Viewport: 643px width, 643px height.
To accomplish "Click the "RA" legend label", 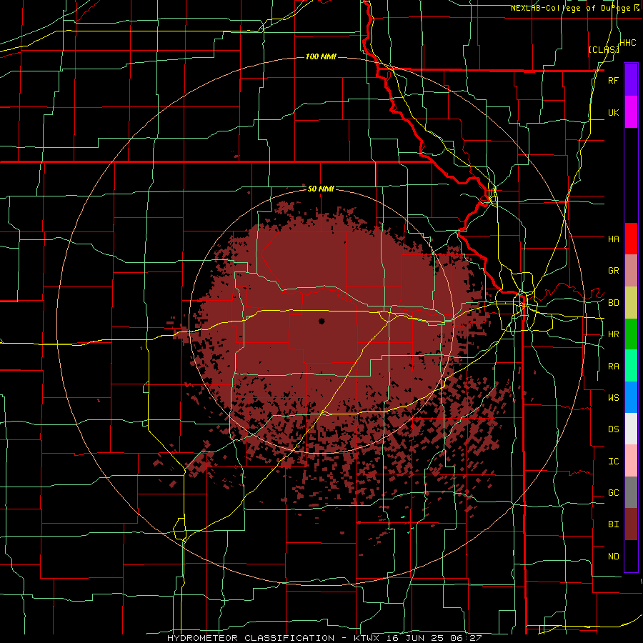I will click(613, 367).
